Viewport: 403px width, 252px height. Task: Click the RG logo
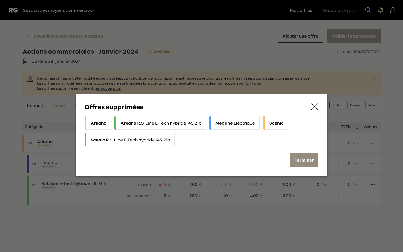click(13, 10)
